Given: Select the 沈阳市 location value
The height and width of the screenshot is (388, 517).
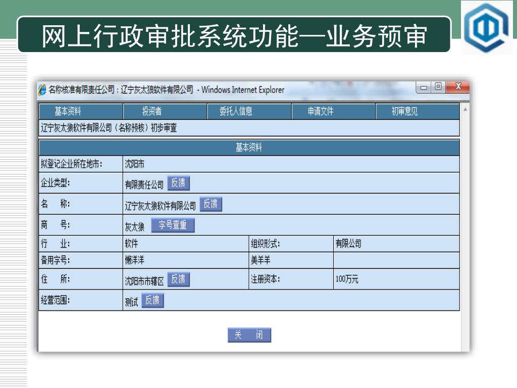Looking at the screenshot, I should pos(134,164).
